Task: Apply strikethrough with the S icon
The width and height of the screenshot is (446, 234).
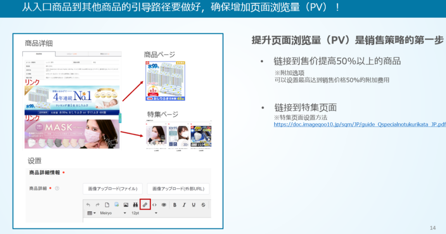Action: (x=203, y=205)
